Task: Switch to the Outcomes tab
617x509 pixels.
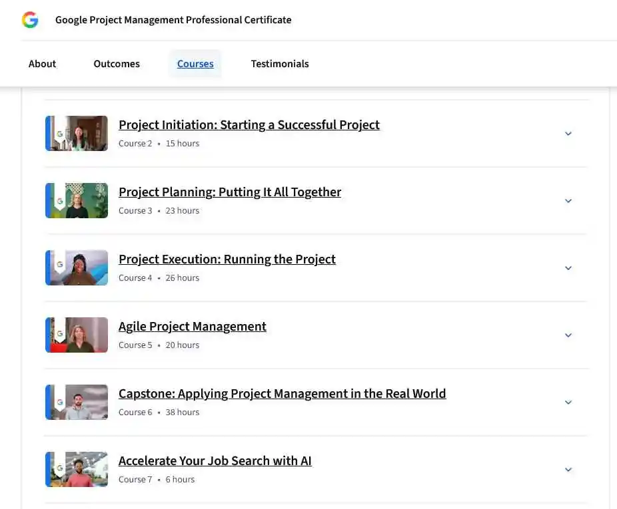Action: tap(117, 64)
